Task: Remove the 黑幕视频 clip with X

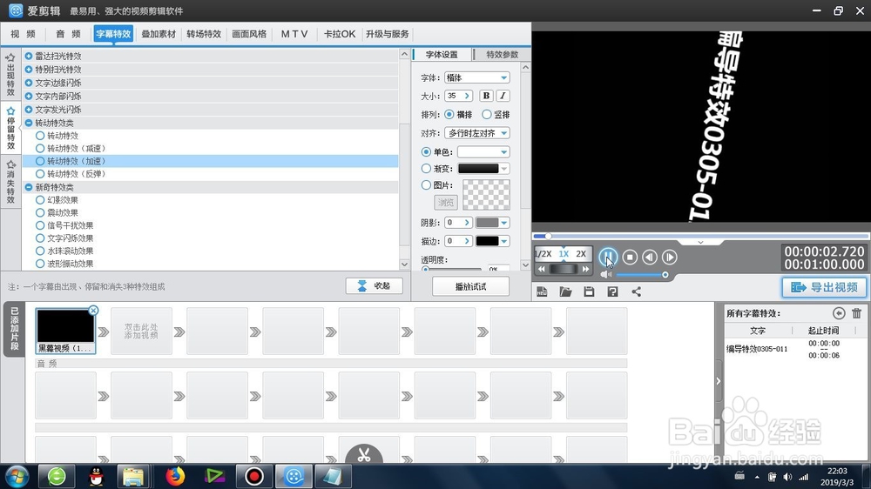Action: (x=93, y=311)
